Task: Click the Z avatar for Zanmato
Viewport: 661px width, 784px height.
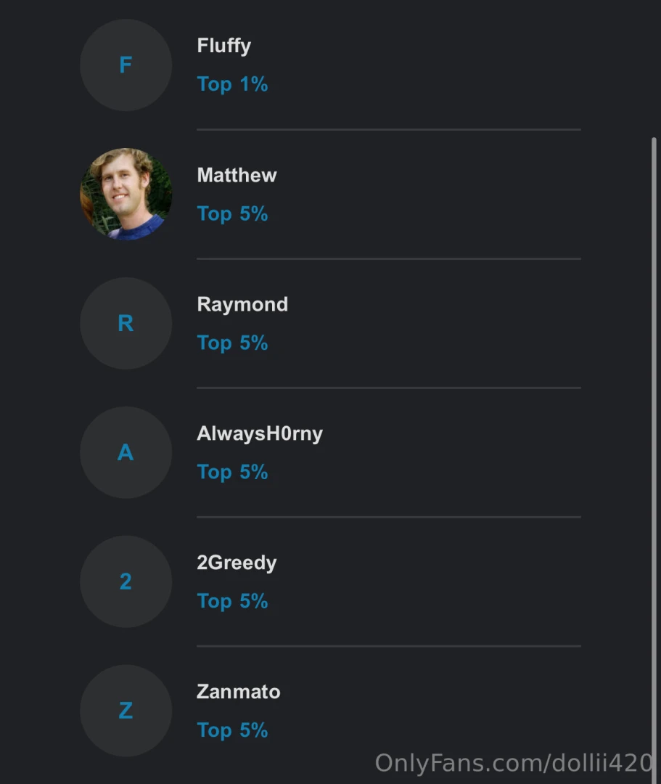Action: [x=126, y=711]
